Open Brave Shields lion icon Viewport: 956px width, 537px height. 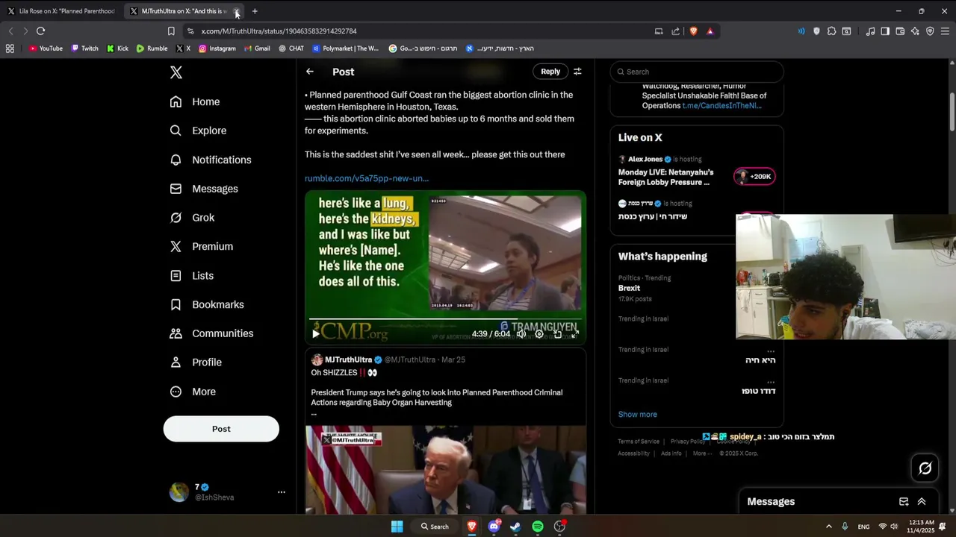pyautogui.click(x=693, y=31)
